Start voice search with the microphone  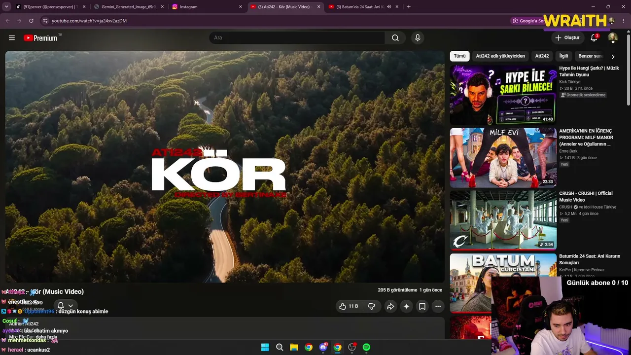[x=418, y=38]
